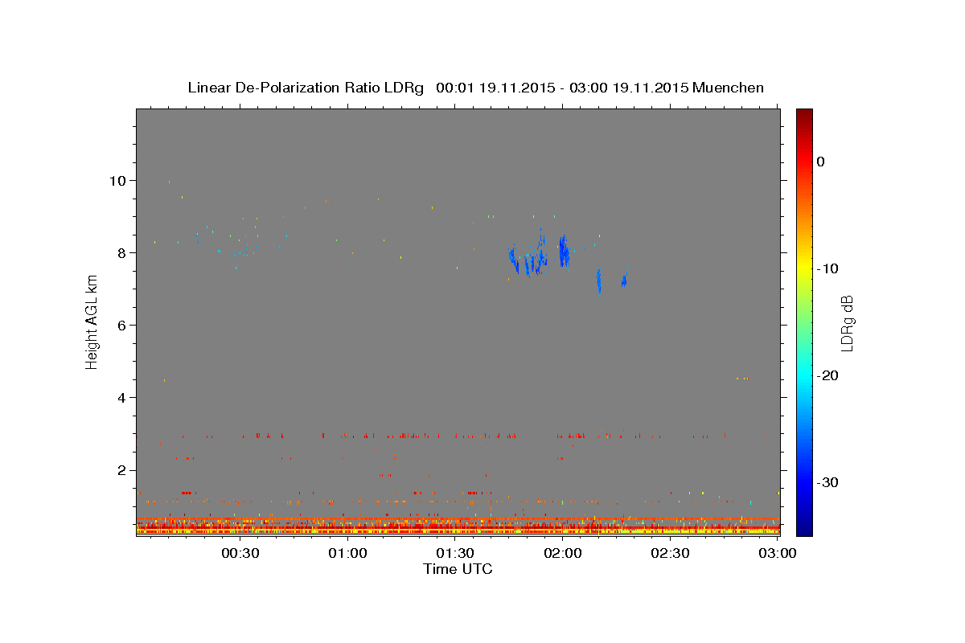Click the '01:00' time tick label
This screenshot has width=965, height=643.
(347, 554)
